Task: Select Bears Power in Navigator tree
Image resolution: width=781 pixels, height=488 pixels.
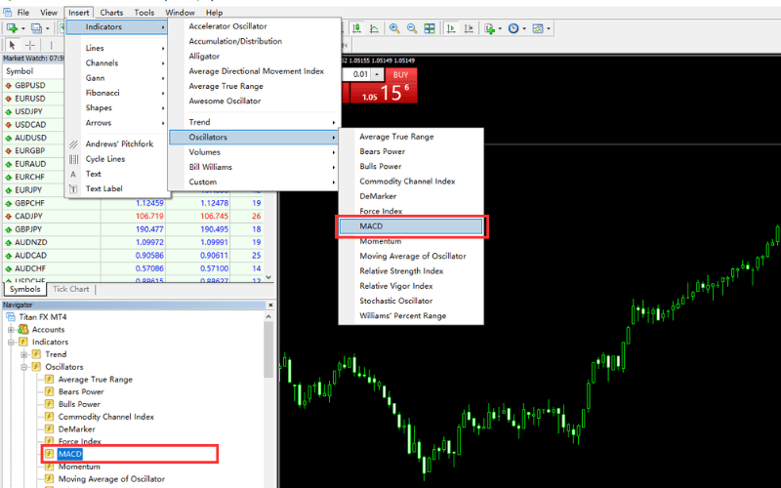Action: (x=81, y=392)
